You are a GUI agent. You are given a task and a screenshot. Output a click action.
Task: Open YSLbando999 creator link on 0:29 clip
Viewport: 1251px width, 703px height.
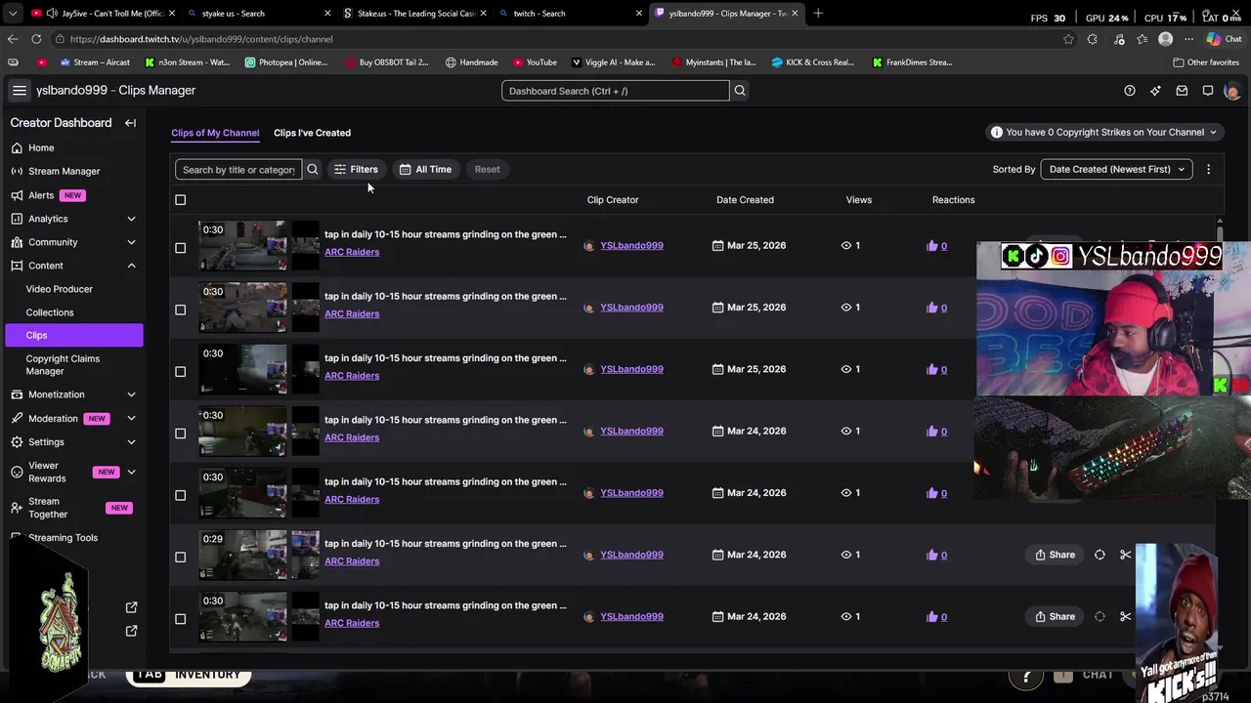[x=631, y=555]
